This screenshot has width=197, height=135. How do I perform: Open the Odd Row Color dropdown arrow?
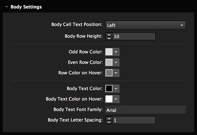click(116, 52)
